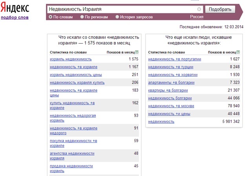The height and width of the screenshot is (176, 245).
Task: Open the подбор слов link
Action: point(15,17)
